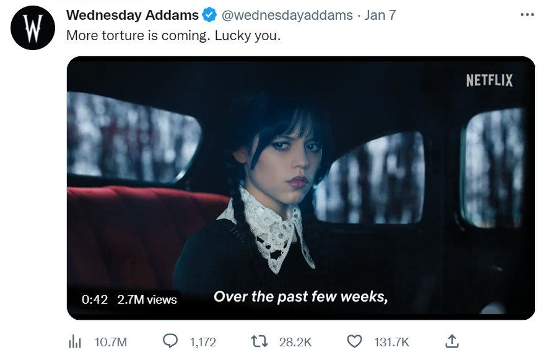Viewport: 545px width, 355px height.
Task: Open tweet analytics bar chart icon
Action: (75, 342)
